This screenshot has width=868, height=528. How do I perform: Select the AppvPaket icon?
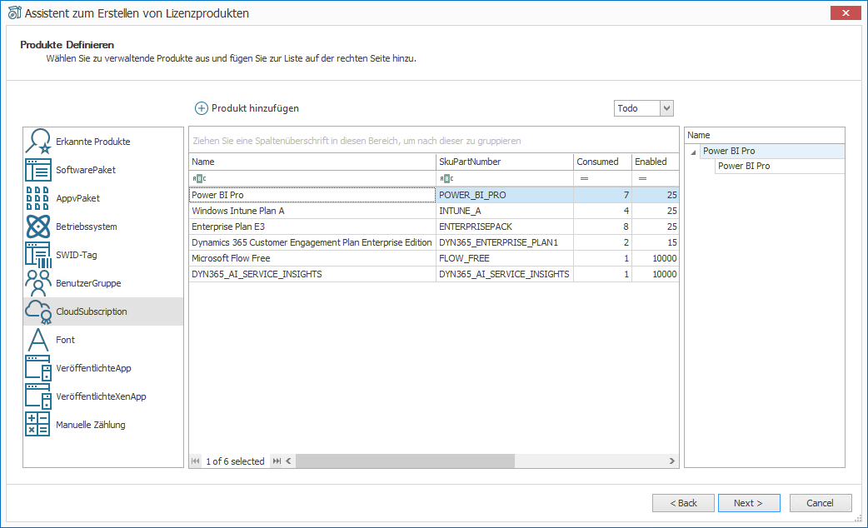pos(37,198)
